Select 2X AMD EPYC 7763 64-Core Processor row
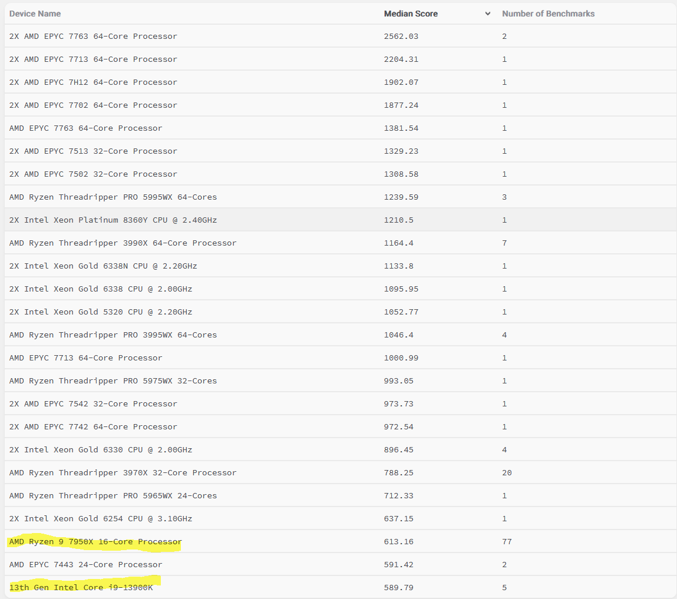The image size is (677, 599). [340, 37]
